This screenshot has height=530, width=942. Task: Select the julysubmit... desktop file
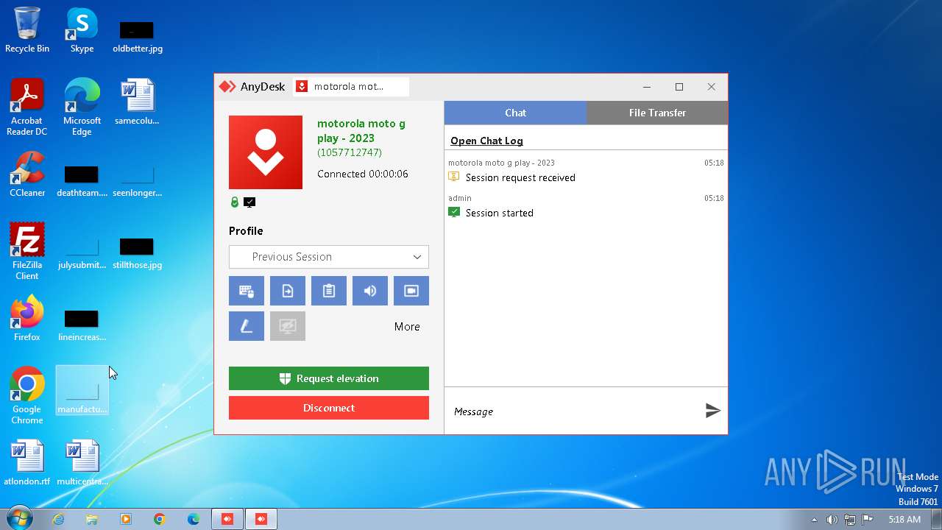click(x=82, y=253)
